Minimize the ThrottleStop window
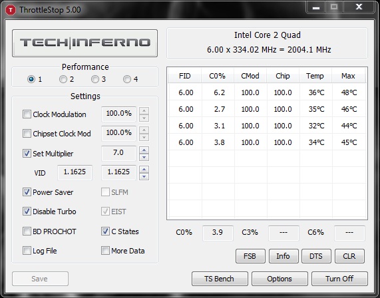Image resolution: width=380 pixels, height=298 pixels. pos(316,7)
